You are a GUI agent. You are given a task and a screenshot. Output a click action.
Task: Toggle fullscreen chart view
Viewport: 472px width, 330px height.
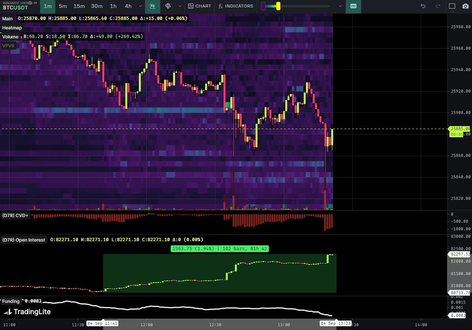[x=452, y=6]
